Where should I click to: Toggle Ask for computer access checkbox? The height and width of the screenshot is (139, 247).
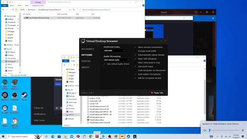135,78
